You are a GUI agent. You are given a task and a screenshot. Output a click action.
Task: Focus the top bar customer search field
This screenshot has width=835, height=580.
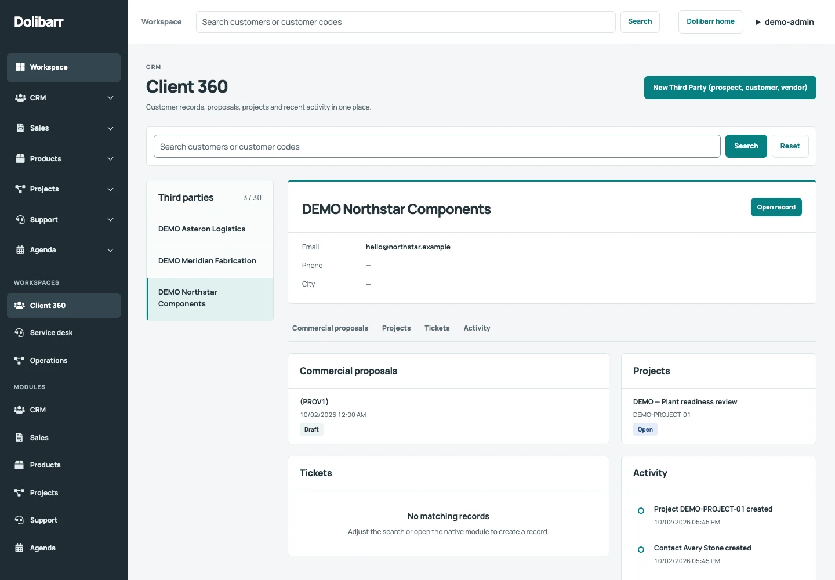click(405, 22)
